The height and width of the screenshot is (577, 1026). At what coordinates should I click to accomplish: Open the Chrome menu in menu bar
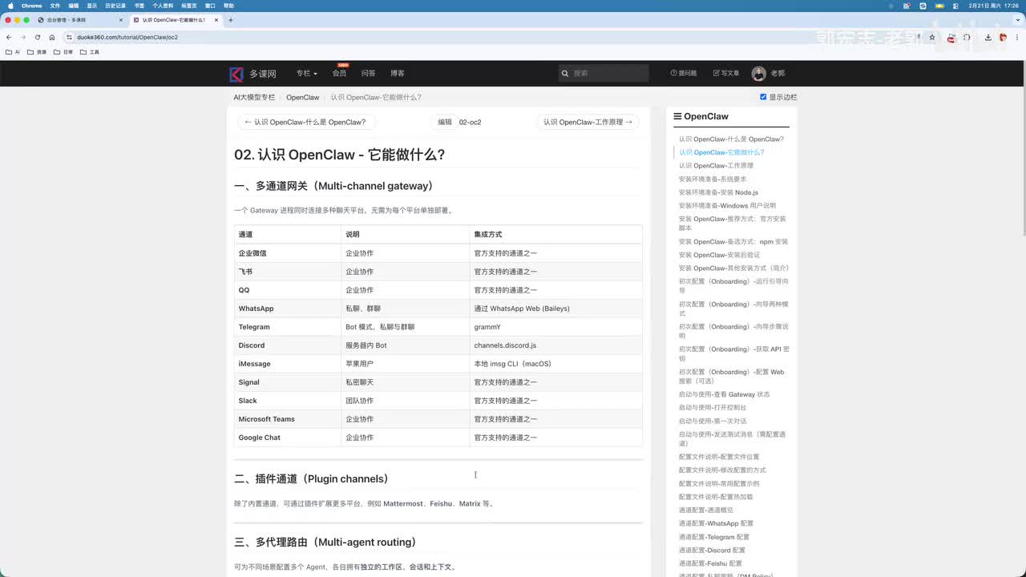point(31,6)
